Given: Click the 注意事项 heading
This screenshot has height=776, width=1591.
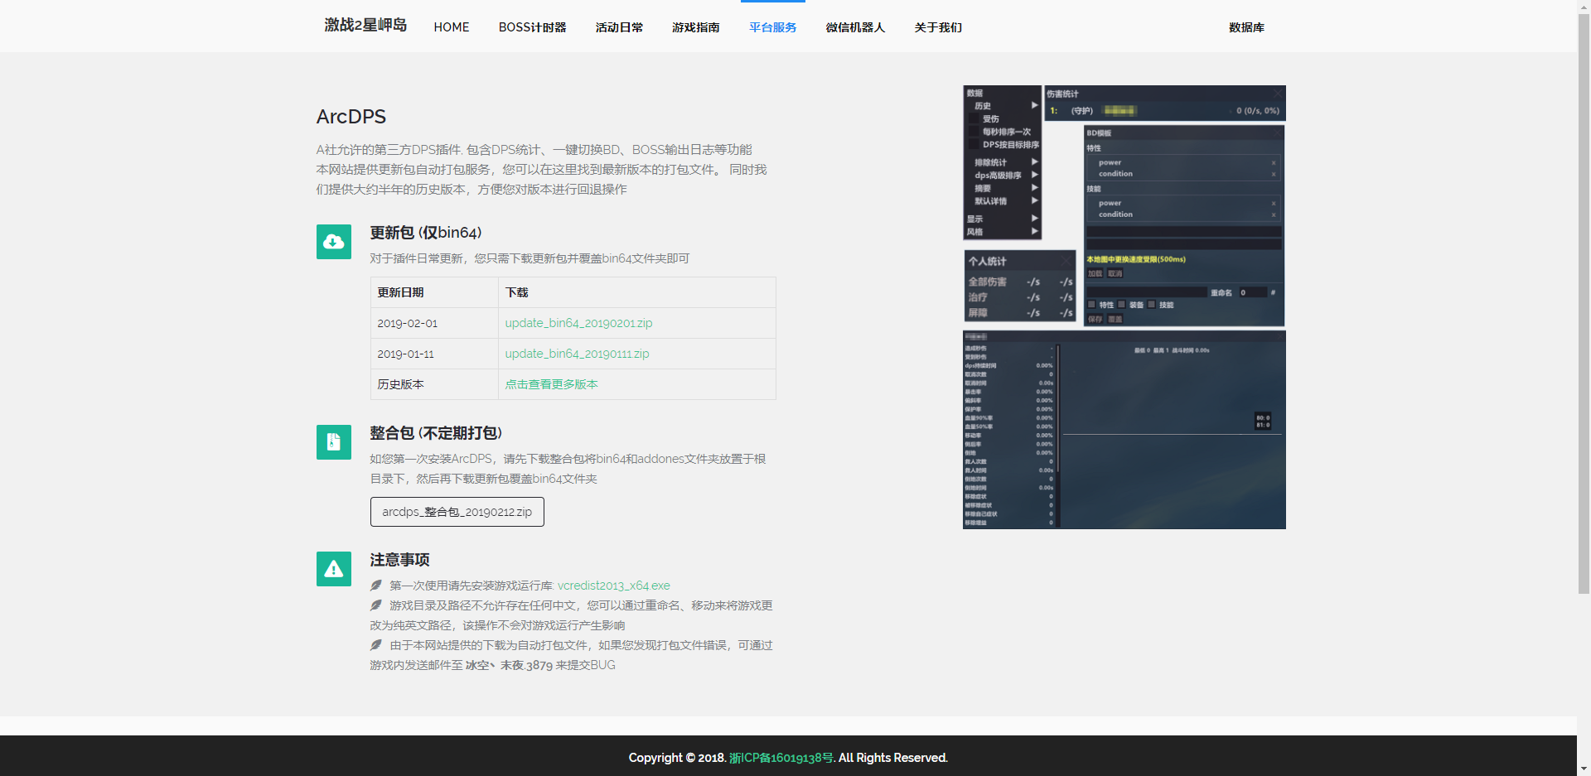Looking at the screenshot, I should [399, 560].
